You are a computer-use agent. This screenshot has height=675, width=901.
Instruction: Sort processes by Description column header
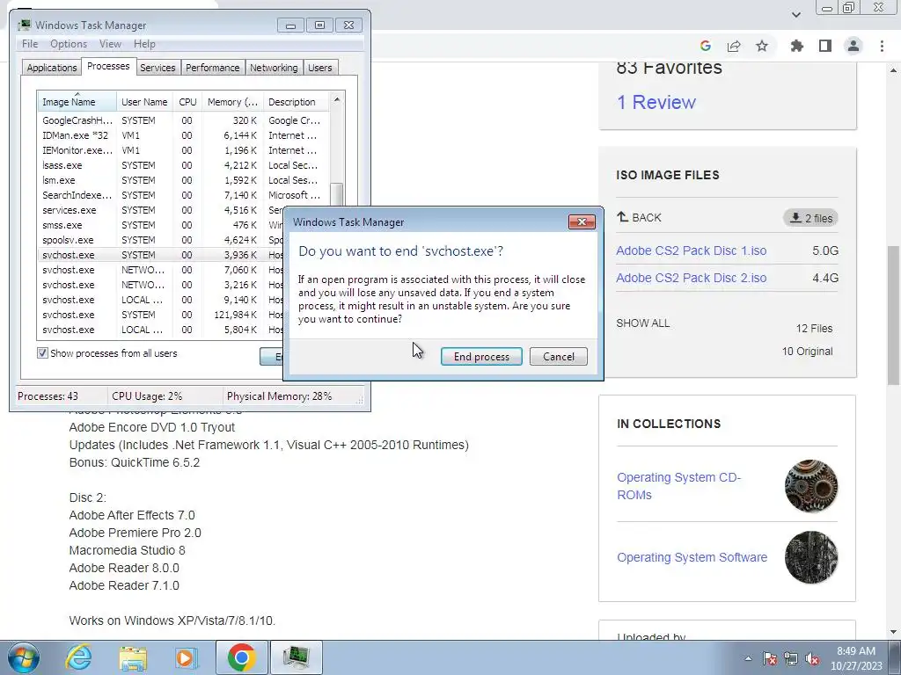click(296, 102)
